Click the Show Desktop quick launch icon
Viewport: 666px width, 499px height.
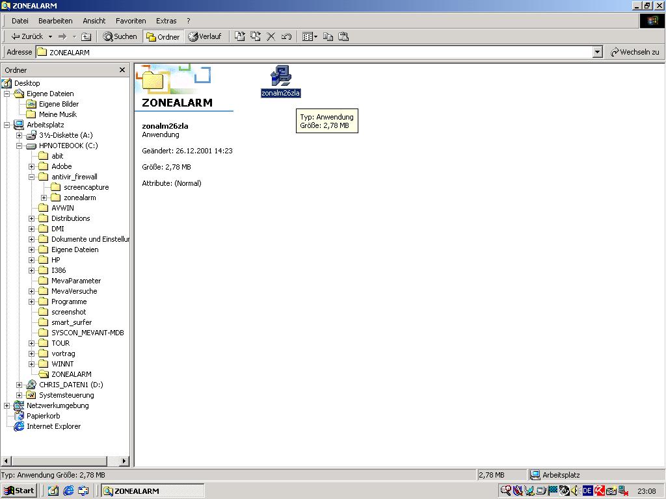[53, 491]
